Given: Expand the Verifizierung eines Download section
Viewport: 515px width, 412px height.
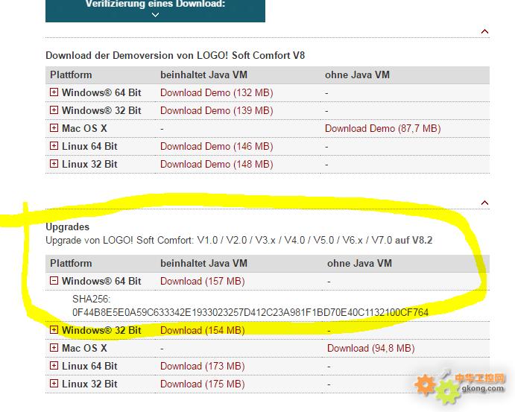Looking at the screenshot, I should coord(155,10).
